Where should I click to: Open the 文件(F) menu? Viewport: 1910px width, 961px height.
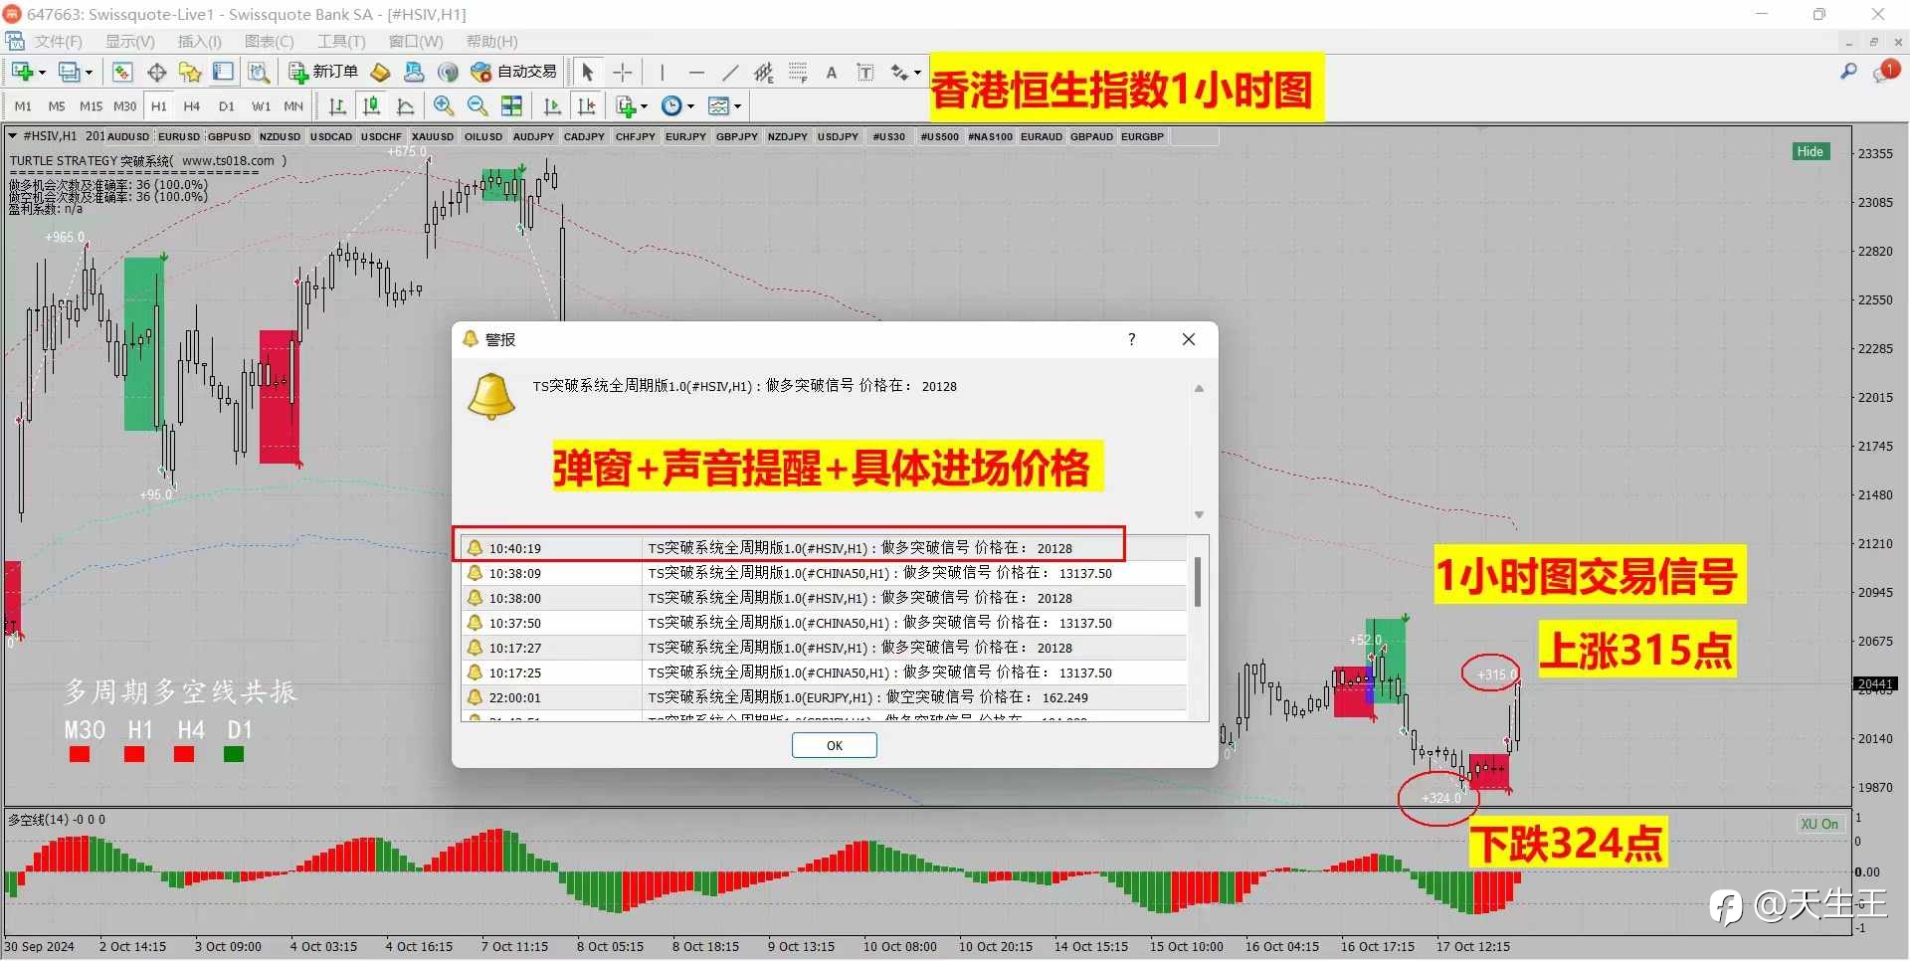coord(58,42)
